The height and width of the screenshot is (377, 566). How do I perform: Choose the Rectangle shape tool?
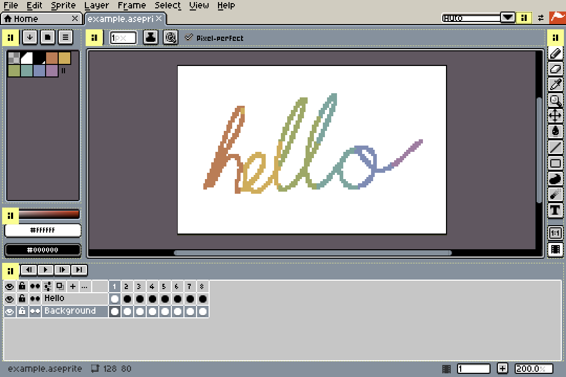pyautogui.click(x=555, y=163)
